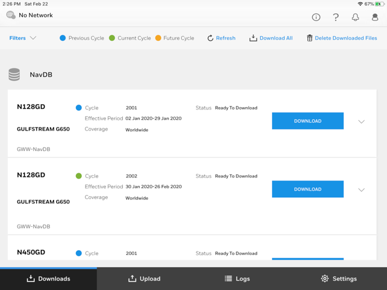The image size is (387, 290).
Task: Click blue cycle dot for cycle 2001 N128GD
Action: coord(78,108)
